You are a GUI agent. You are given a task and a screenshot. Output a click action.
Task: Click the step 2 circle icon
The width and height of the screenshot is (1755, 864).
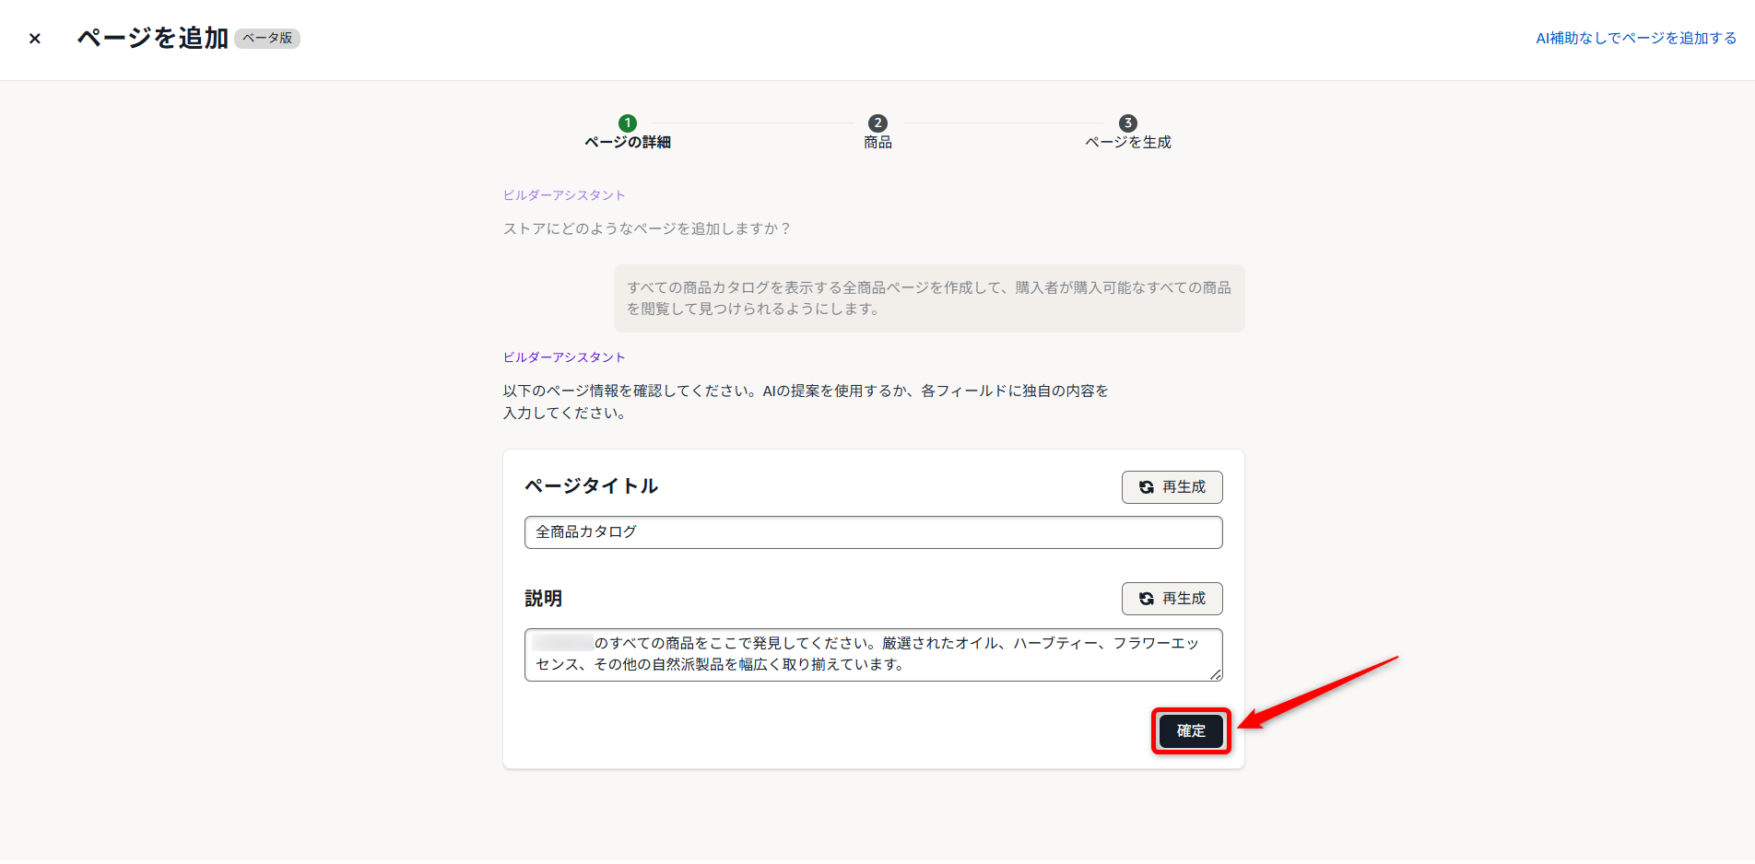pyautogui.click(x=877, y=123)
